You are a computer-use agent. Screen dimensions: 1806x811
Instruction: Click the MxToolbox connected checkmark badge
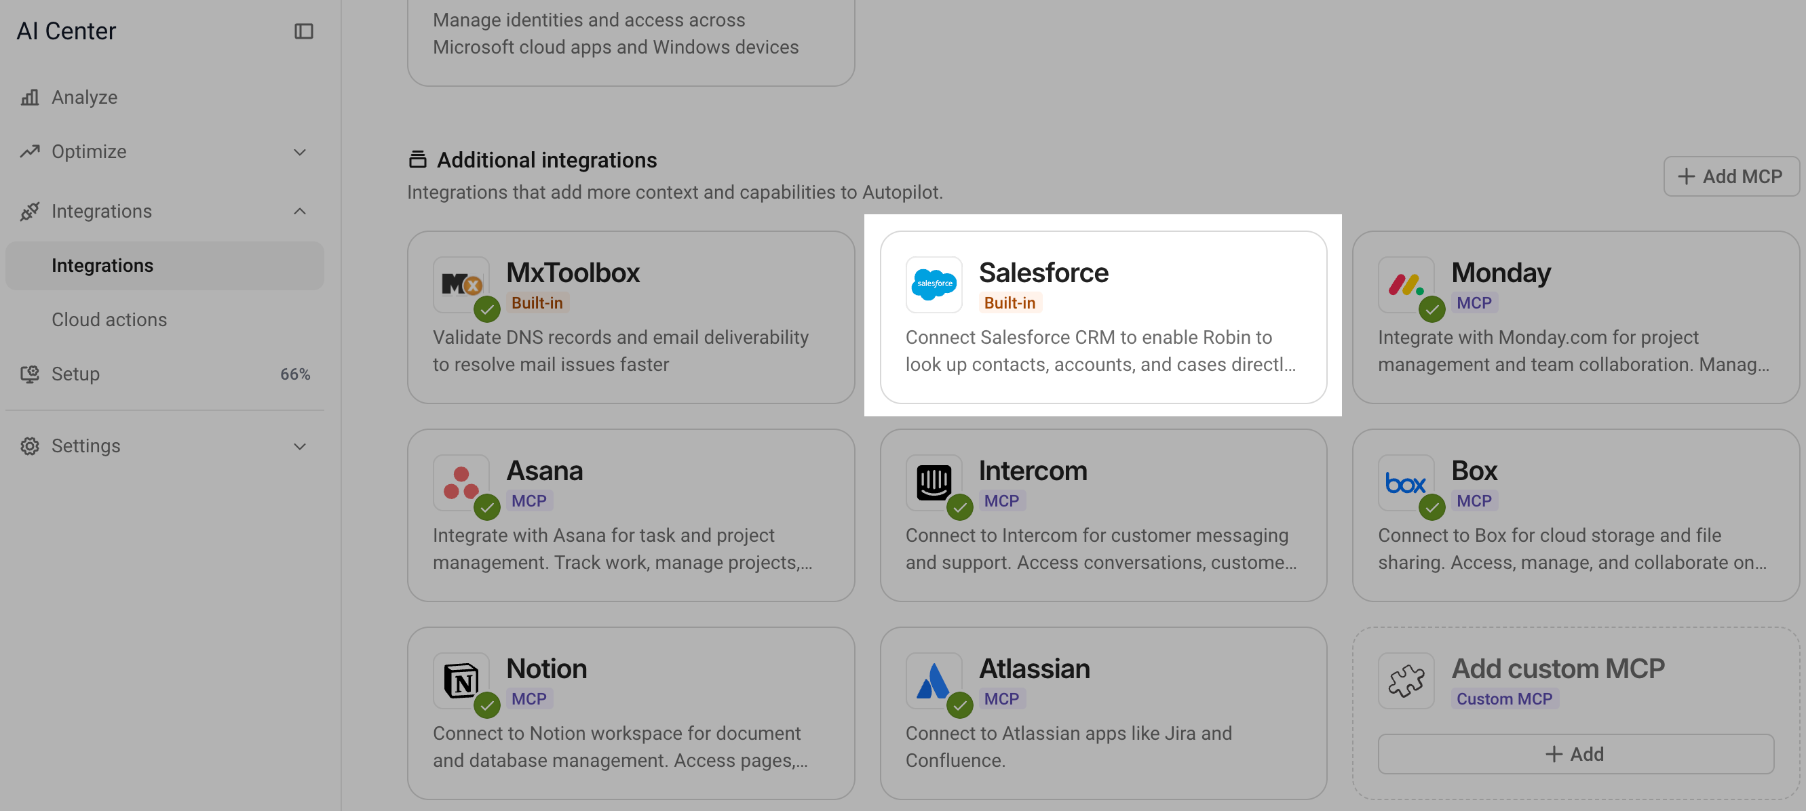[486, 309]
